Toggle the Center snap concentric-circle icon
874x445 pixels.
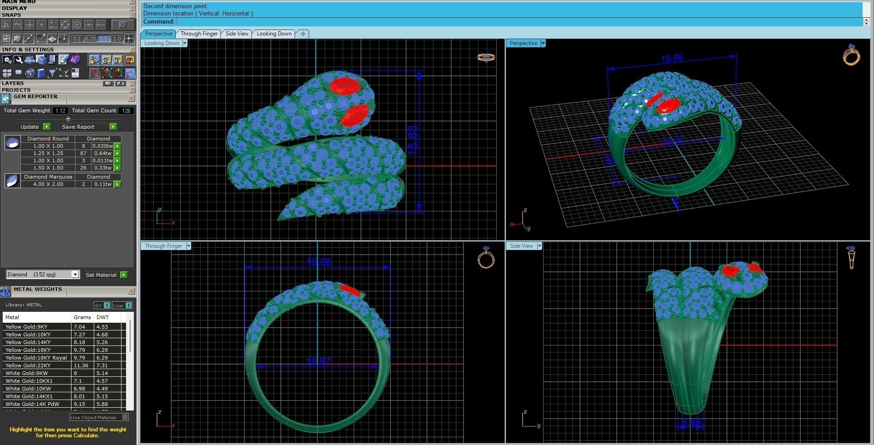(77, 25)
